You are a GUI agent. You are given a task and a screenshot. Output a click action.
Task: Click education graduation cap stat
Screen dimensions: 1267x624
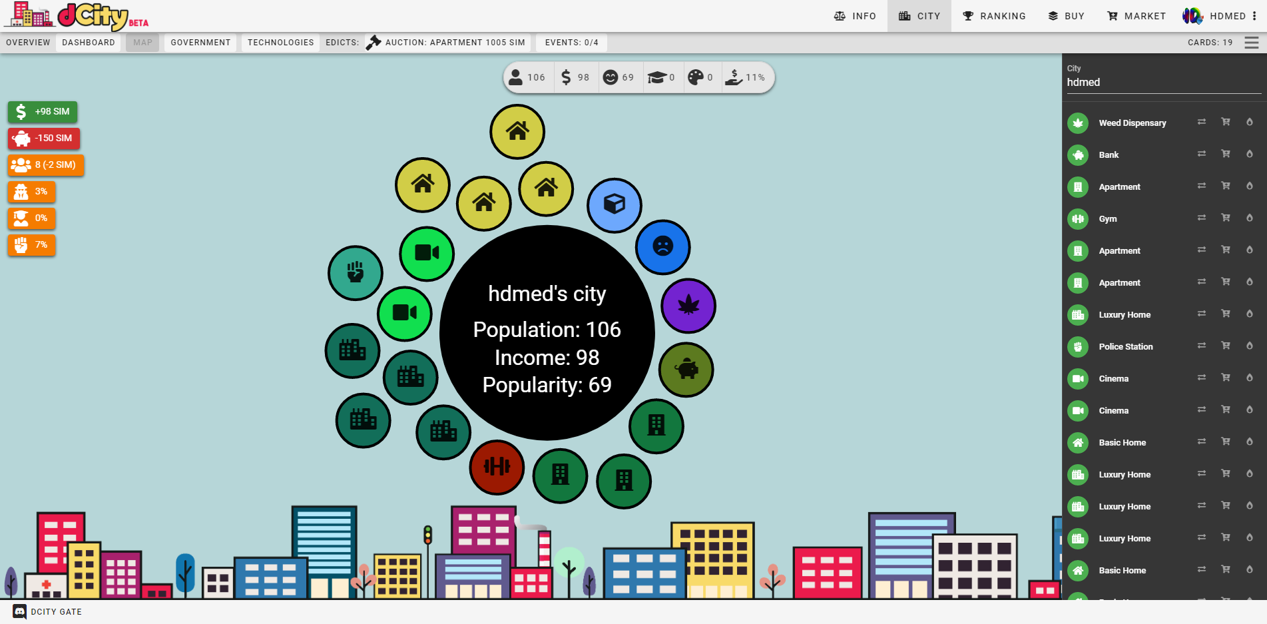coord(662,78)
